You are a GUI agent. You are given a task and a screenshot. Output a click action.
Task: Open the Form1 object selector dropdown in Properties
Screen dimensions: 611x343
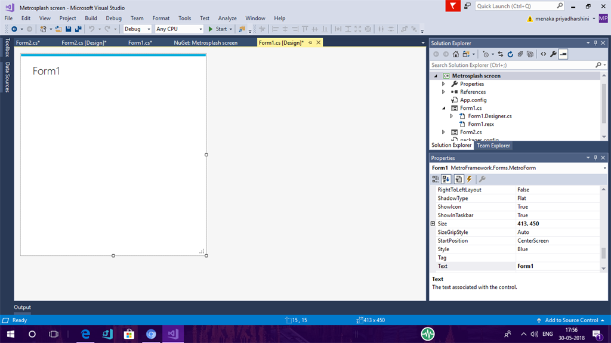pos(604,168)
